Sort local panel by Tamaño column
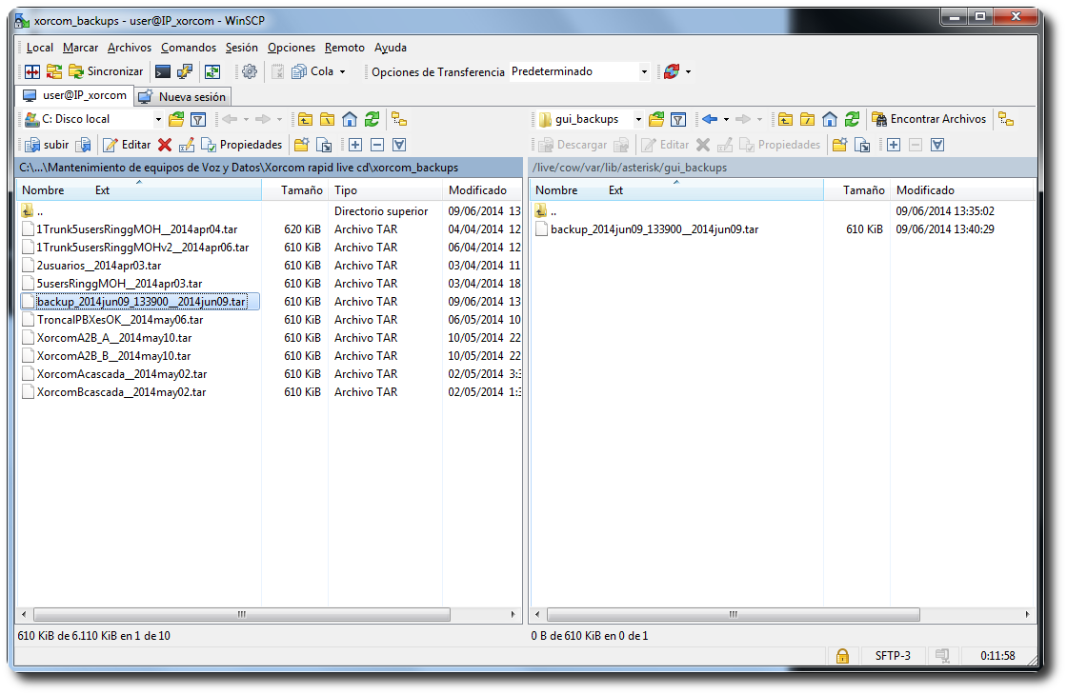Screen dimensions: 1067x695 [295, 190]
